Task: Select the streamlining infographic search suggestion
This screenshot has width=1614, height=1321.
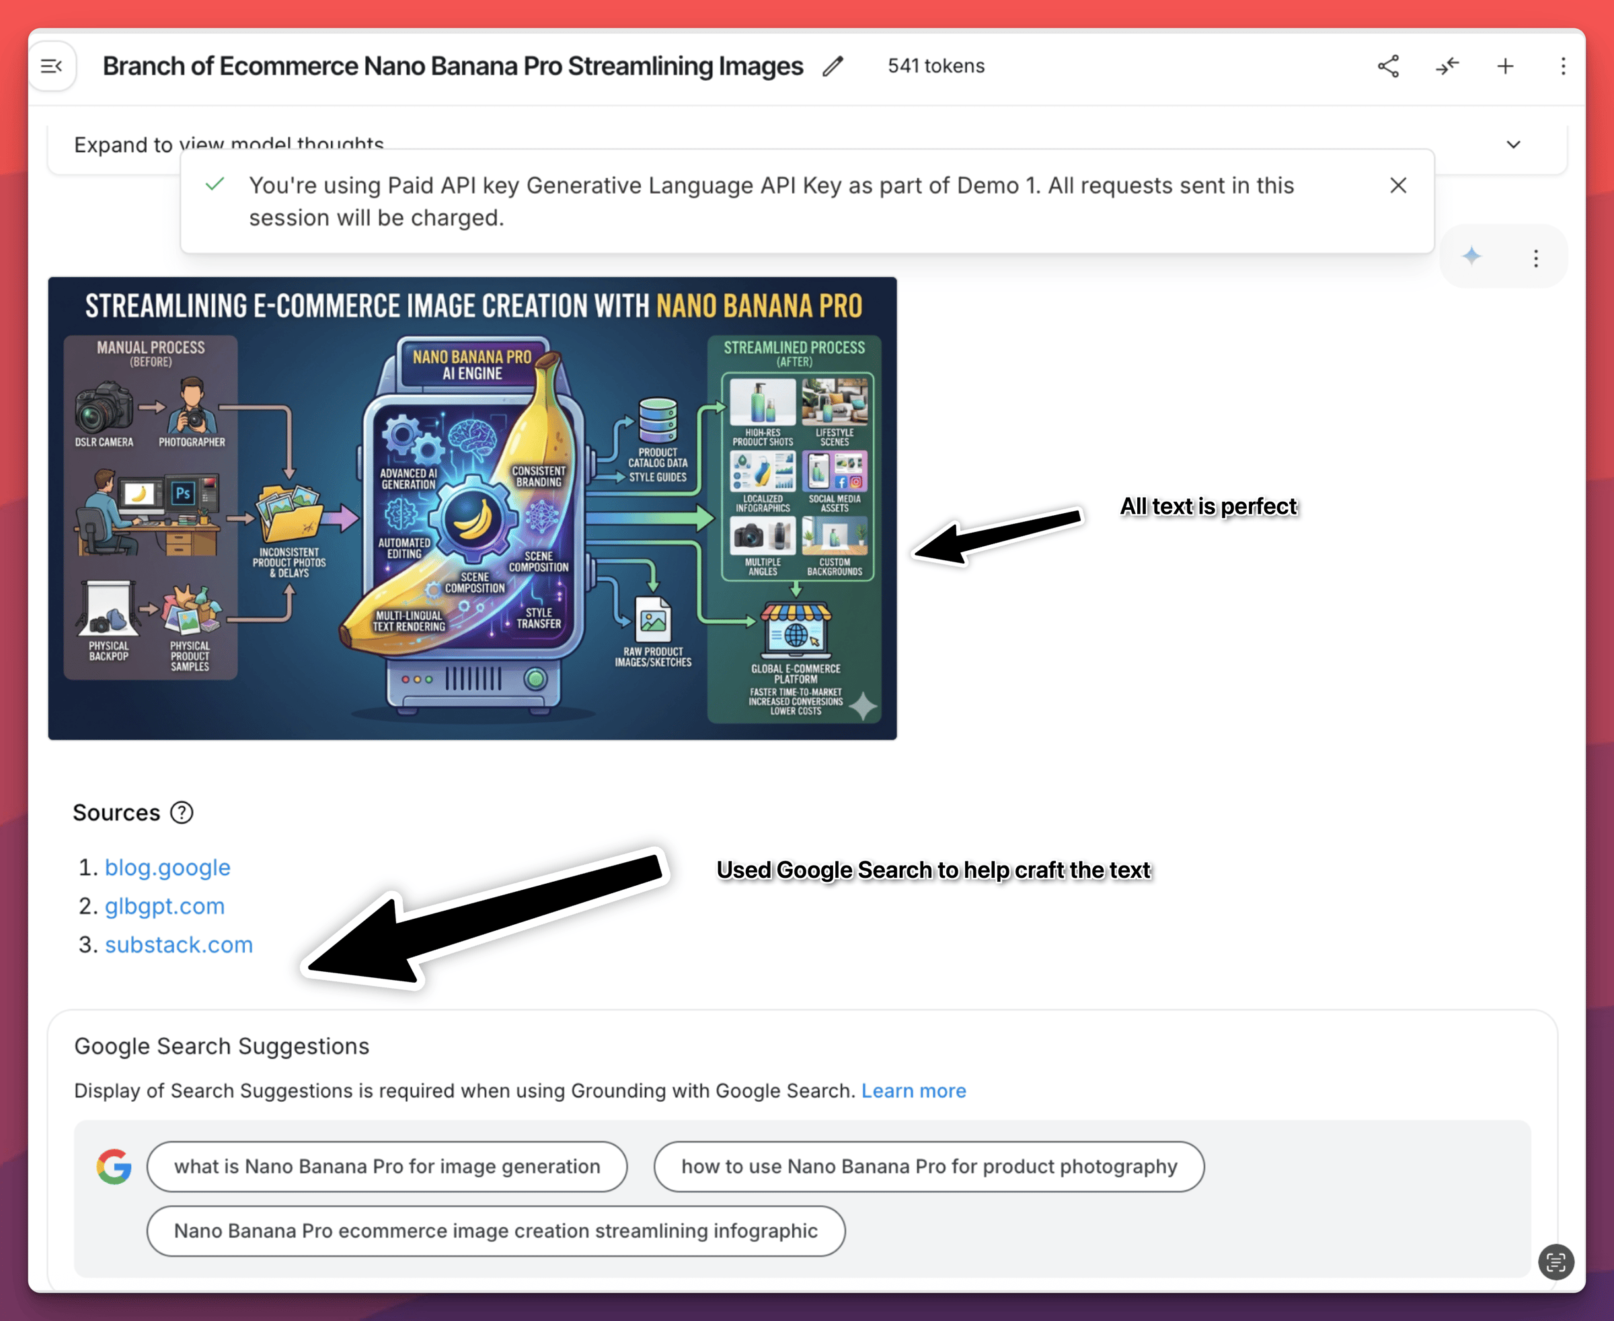Action: coord(496,1230)
